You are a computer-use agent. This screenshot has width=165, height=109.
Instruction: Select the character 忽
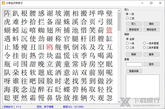coord(109,98)
